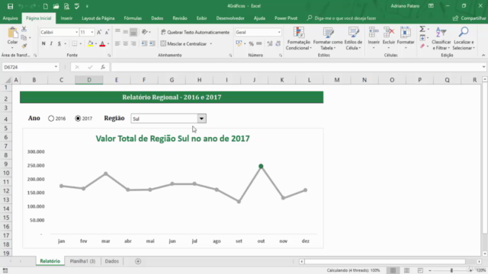The width and height of the screenshot is (488, 274).
Task: Open the font size 11 dropdown
Action: tap(91, 32)
